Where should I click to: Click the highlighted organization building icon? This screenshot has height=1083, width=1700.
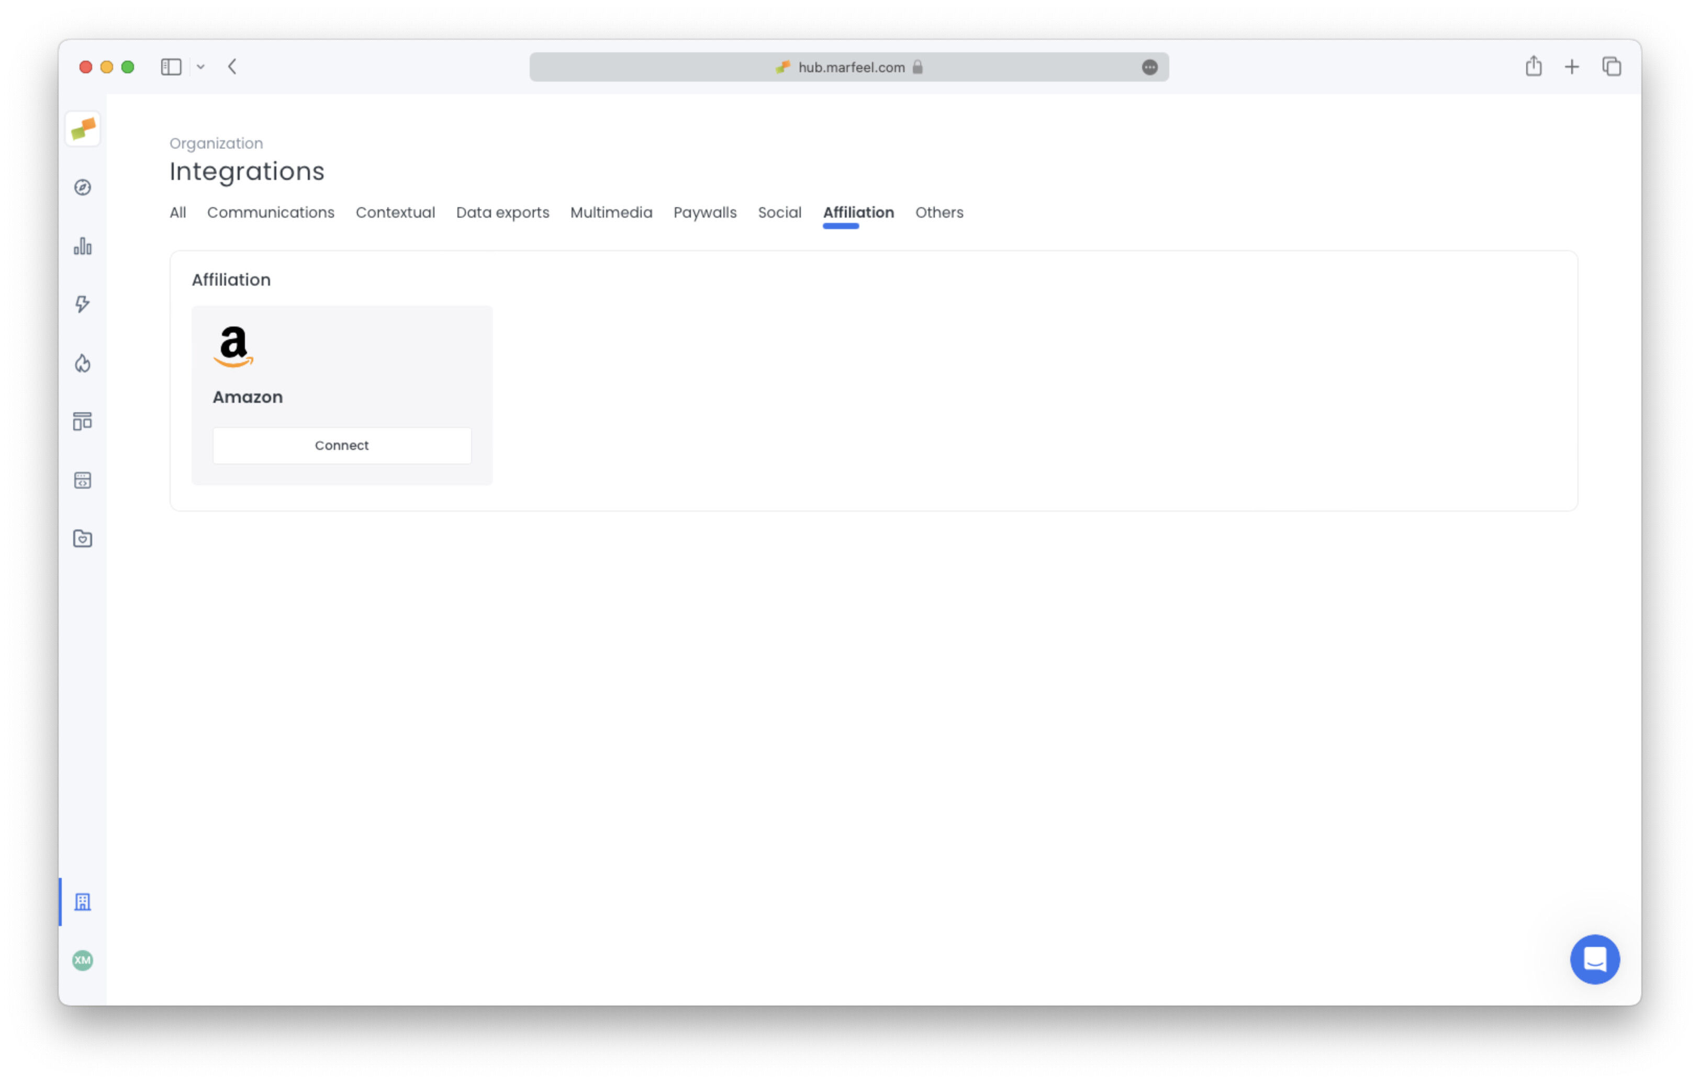[x=83, y=901]
